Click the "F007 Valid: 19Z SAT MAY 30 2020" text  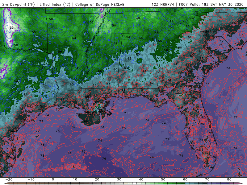pos(211,4)
